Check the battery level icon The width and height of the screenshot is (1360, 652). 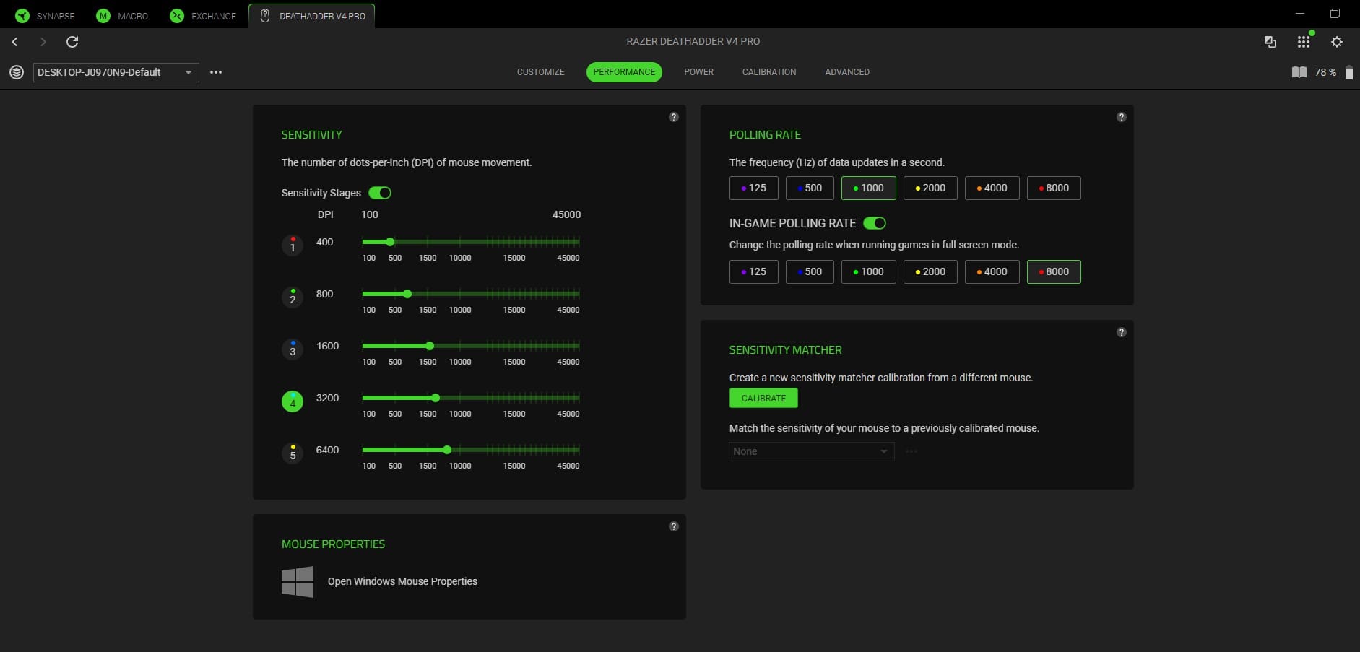pos(1348,72)
